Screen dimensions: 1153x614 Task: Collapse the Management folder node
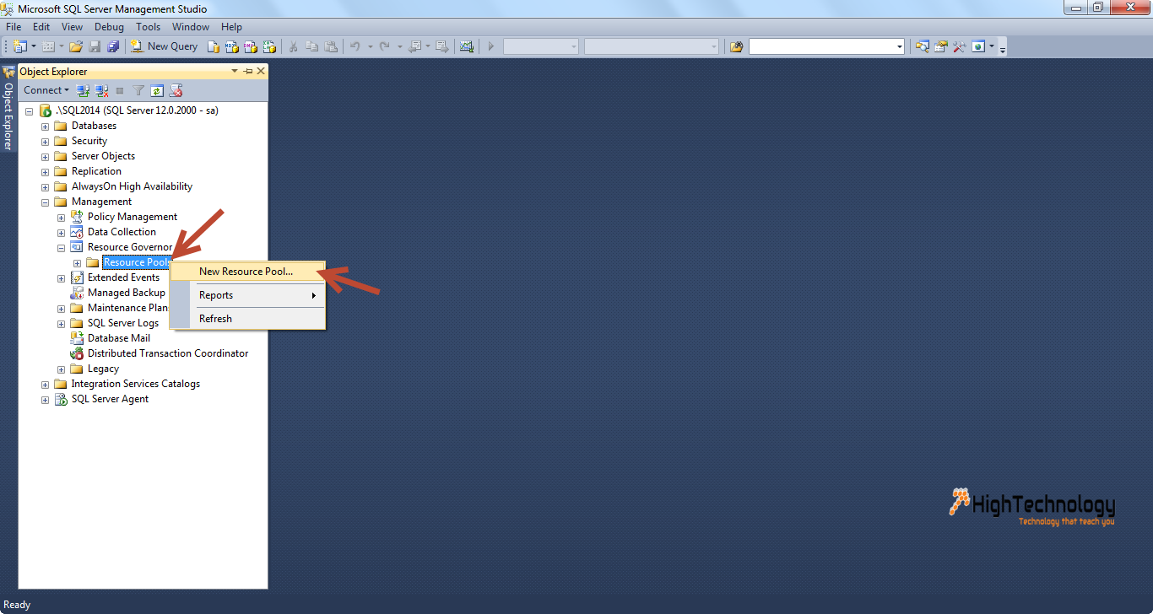45,202
